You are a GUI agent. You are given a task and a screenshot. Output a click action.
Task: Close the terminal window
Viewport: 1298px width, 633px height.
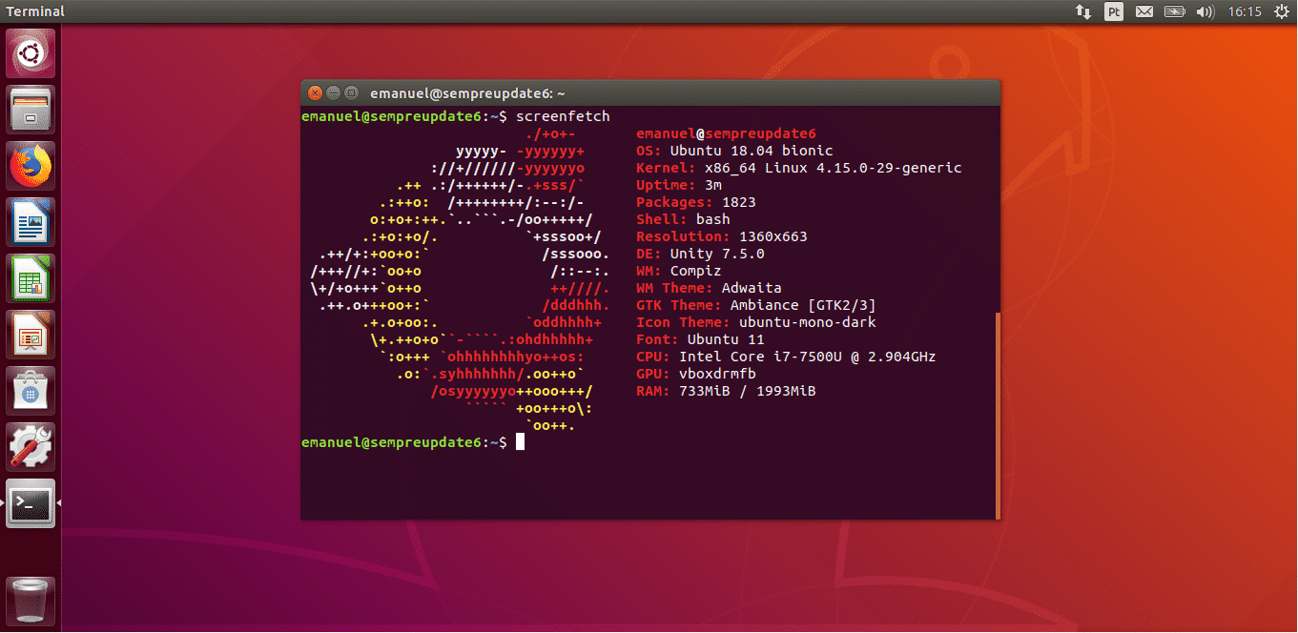pos(315,93)
